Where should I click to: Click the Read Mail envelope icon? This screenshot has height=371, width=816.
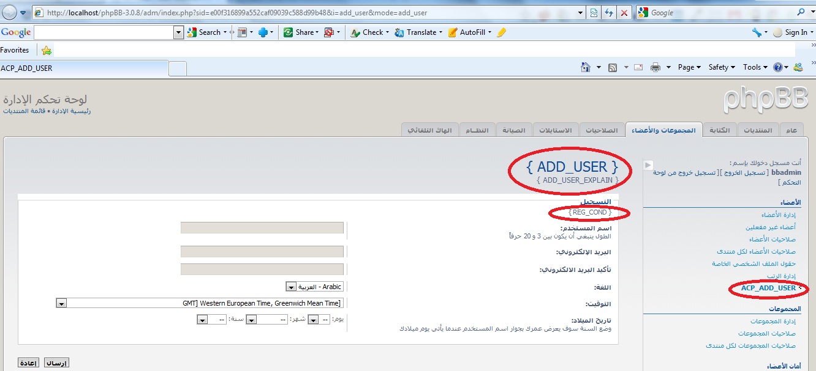pos(638,67)
